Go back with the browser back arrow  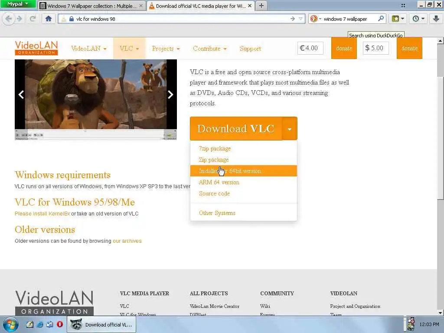[9, 19]
